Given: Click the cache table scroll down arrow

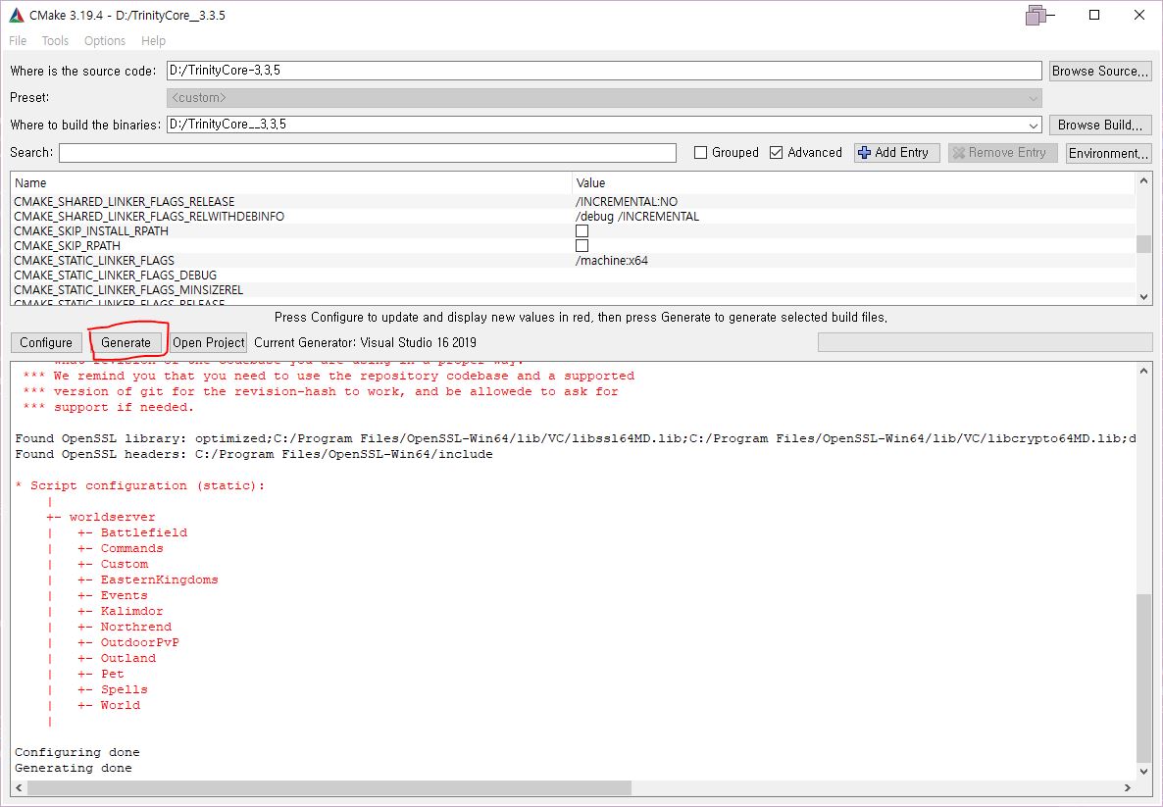Looking at the screenshot, I should [1143, 297].
